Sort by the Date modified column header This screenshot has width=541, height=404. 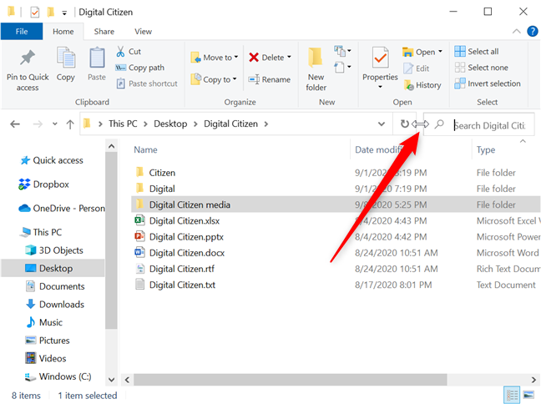click(x=378, y=149)
